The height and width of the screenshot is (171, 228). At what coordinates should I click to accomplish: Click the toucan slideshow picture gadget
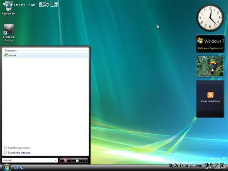coord(210,66)
